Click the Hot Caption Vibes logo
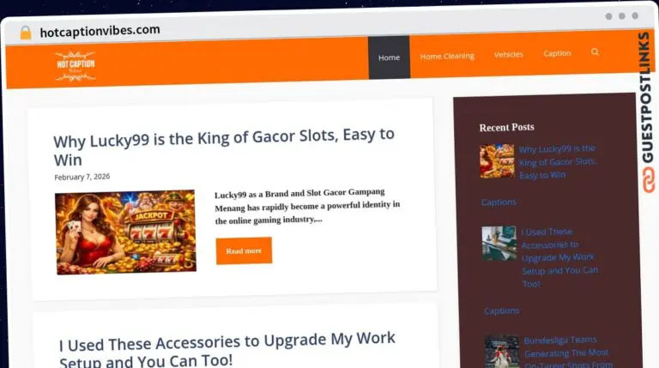 point(76,65)
